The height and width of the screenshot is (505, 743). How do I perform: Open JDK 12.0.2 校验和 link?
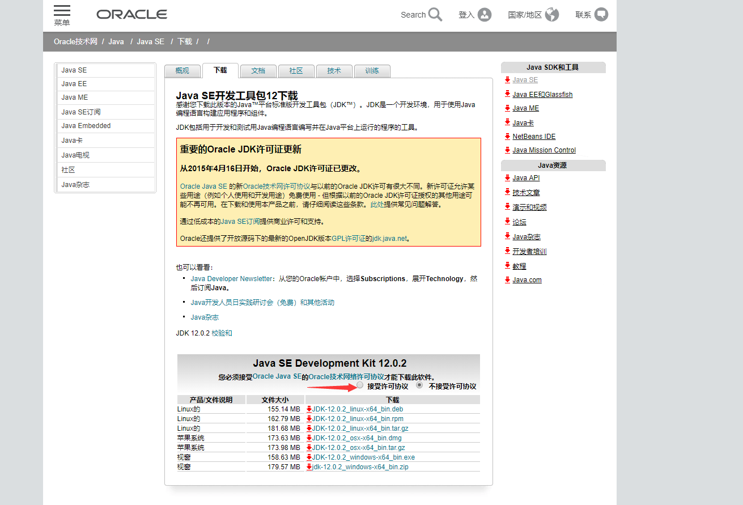(222, 333)
